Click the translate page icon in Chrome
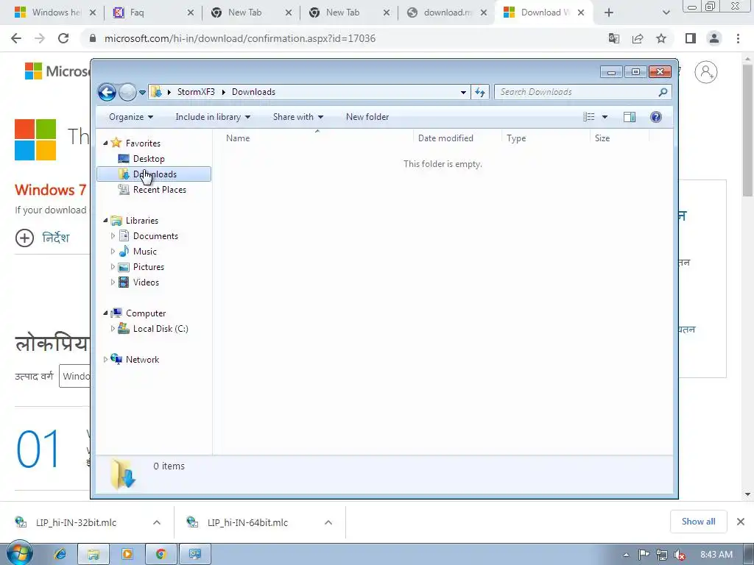 point(613,38)
